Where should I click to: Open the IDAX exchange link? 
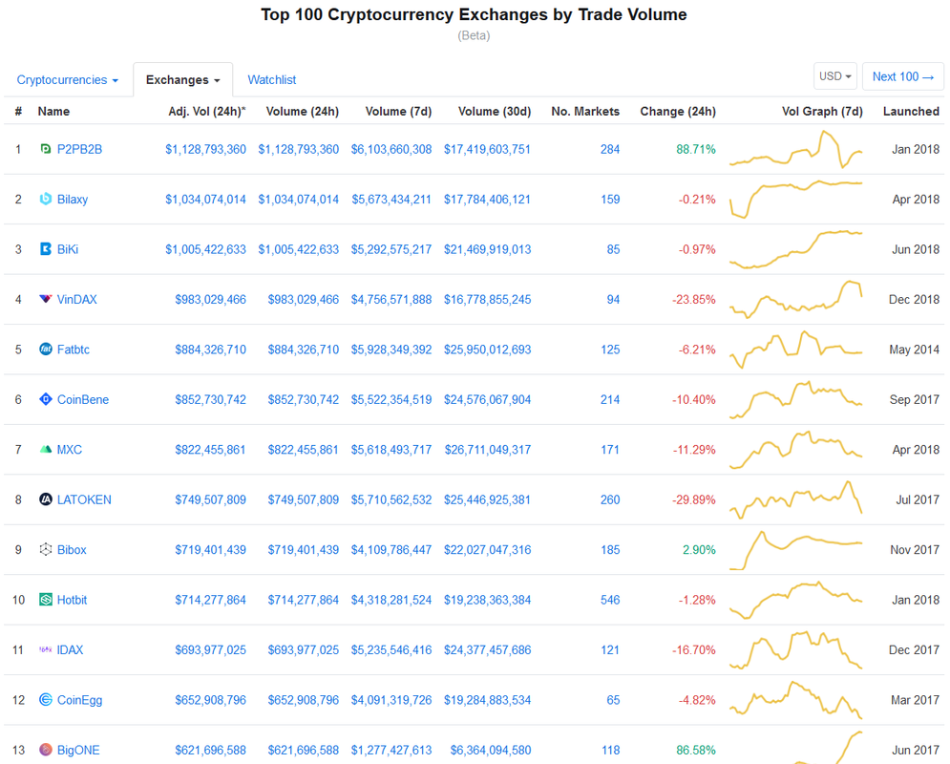tap(71, 650)
